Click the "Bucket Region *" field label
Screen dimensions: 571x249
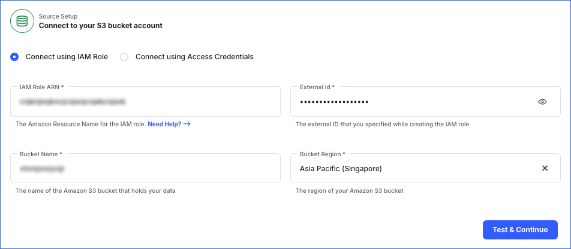click(x=323, y=154)
